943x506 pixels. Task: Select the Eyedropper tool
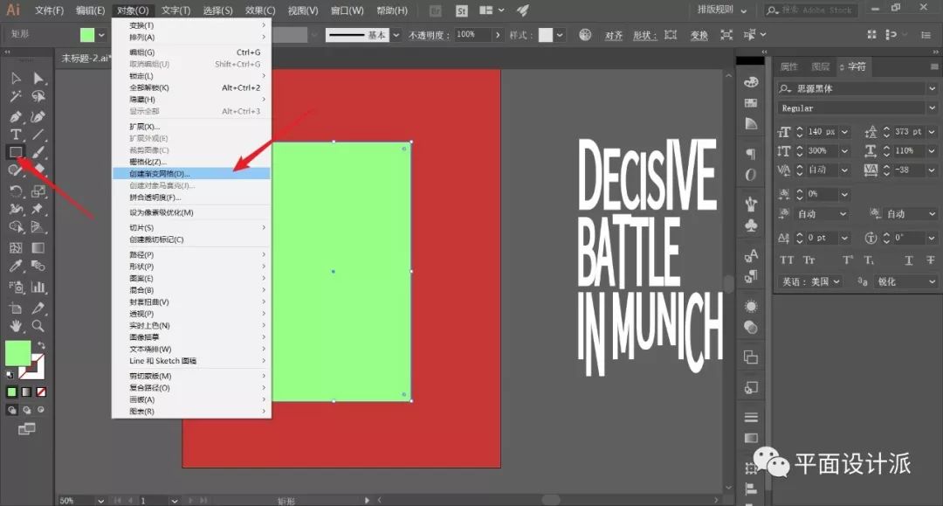point(16,267)
